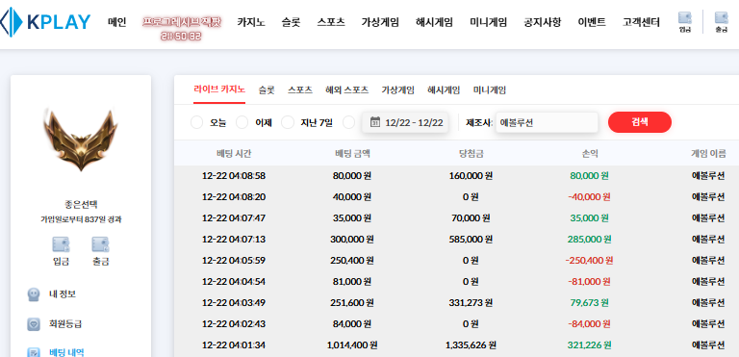Click the 게임 이름 column header
The image size is (739, 357).
[x=708, y=153]
